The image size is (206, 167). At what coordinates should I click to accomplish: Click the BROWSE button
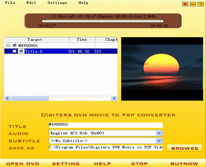coord(185,148)
